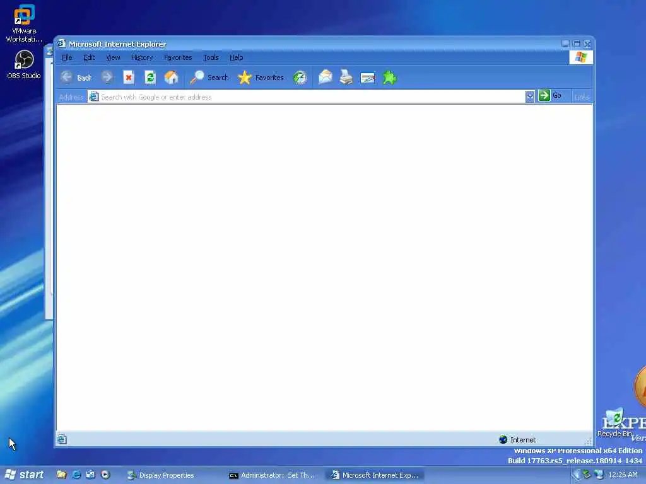The image size is (646, 484).
Task: Click the Forward arrow button
Action: coord(107,78)
